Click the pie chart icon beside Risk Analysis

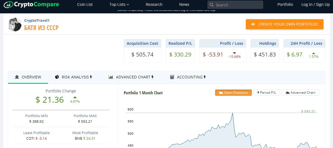(57, 77)
